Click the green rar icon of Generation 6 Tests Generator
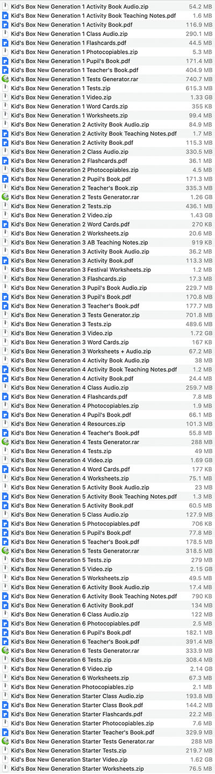This screenshot has width=215, height=774. click(x=5, y=651)
